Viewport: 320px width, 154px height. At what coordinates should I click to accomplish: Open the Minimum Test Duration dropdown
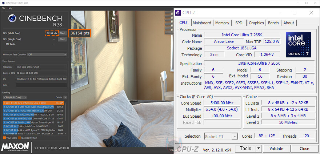pyautogui.click(x=47, y=54)
